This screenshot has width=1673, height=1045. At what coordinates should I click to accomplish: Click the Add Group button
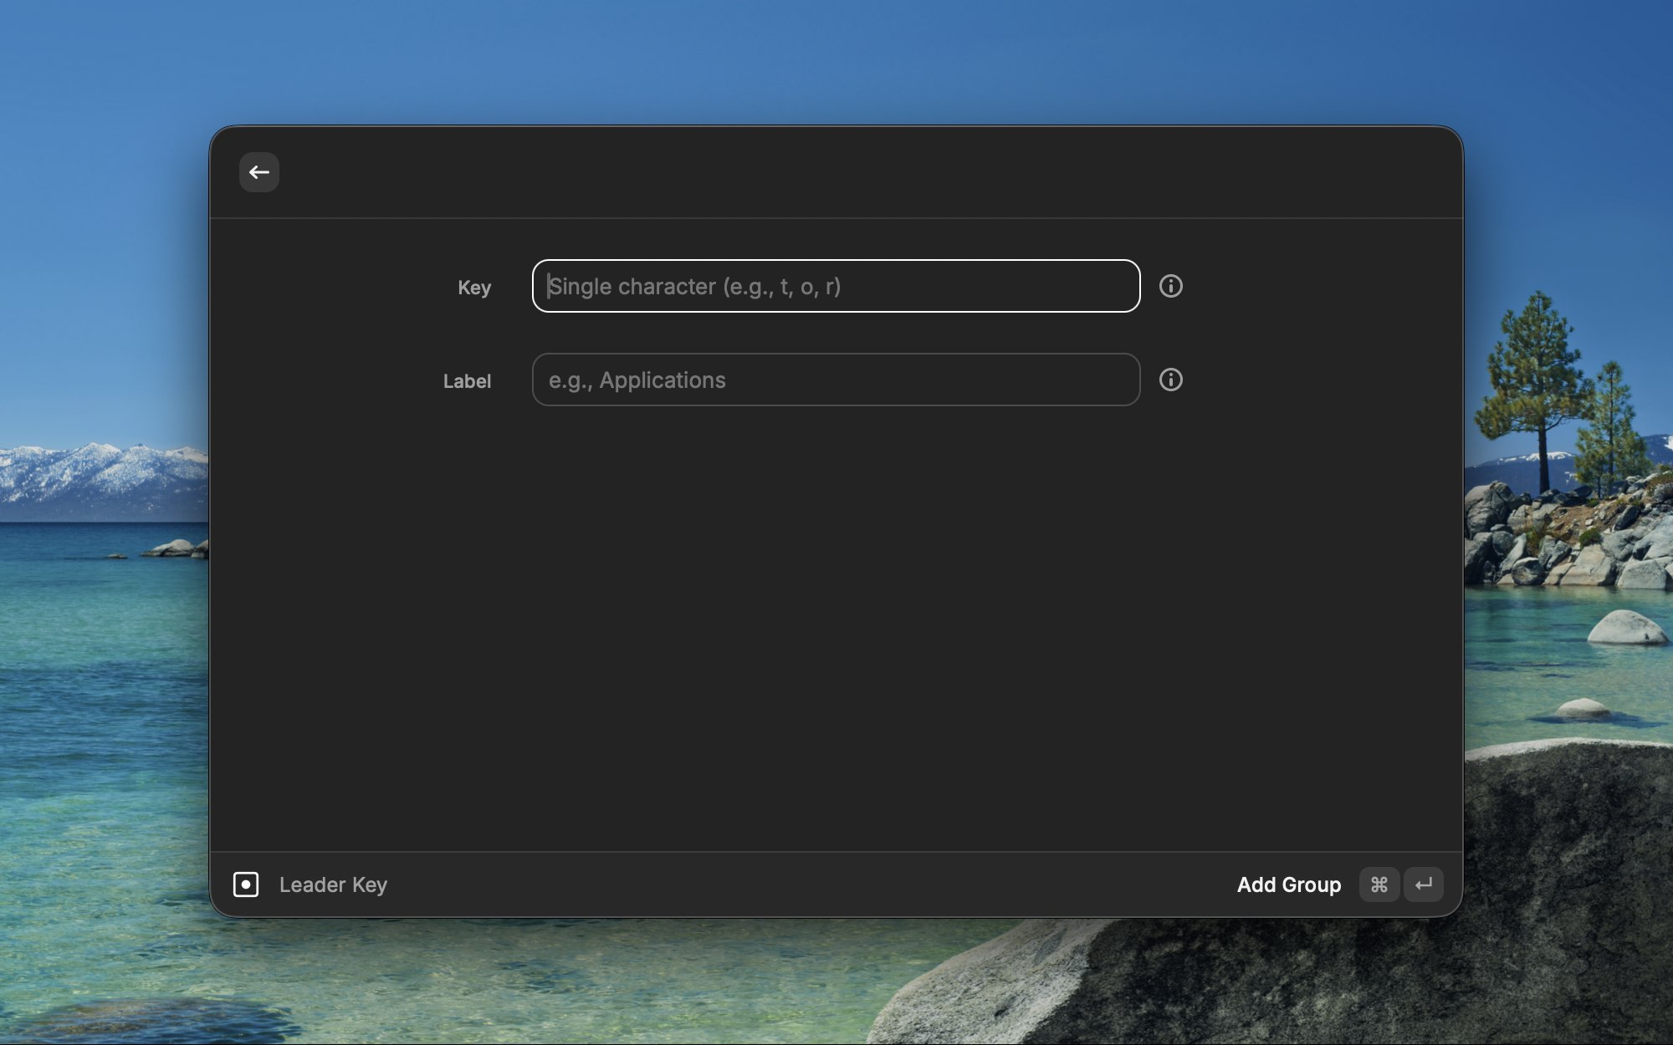[1289, 884]
